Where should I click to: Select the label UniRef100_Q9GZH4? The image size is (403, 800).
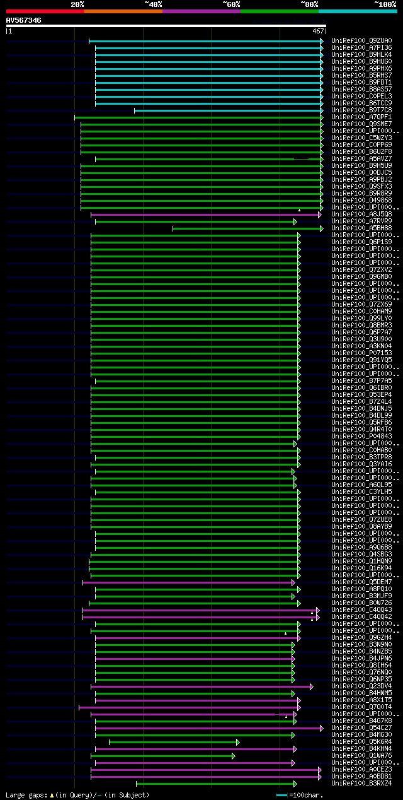click(x=361, y=638)
